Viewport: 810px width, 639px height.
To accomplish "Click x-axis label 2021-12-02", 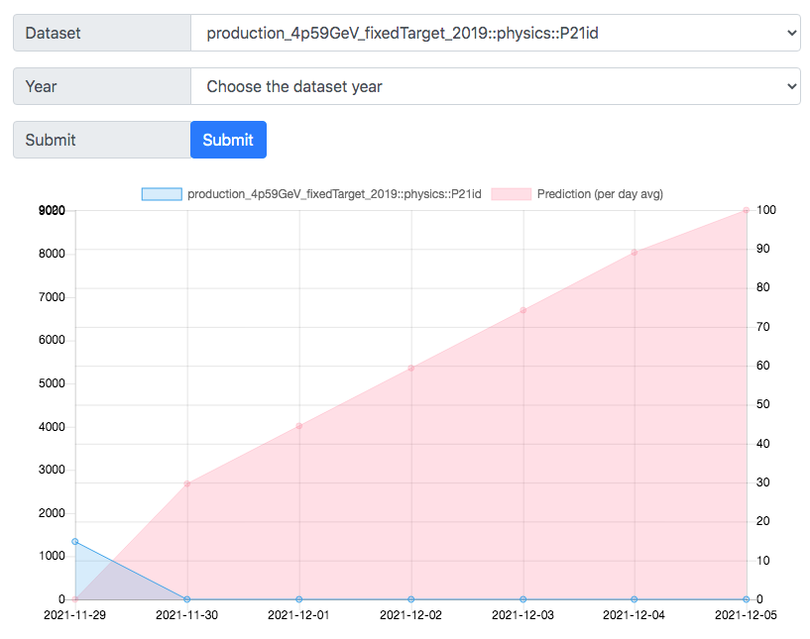I will pos(410,615).
